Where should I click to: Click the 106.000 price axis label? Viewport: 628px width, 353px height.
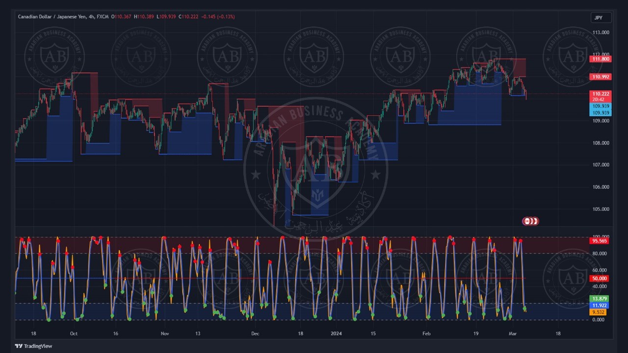coord(601,187)
